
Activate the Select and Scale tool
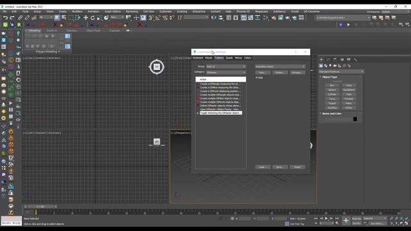tap(100, 18)
